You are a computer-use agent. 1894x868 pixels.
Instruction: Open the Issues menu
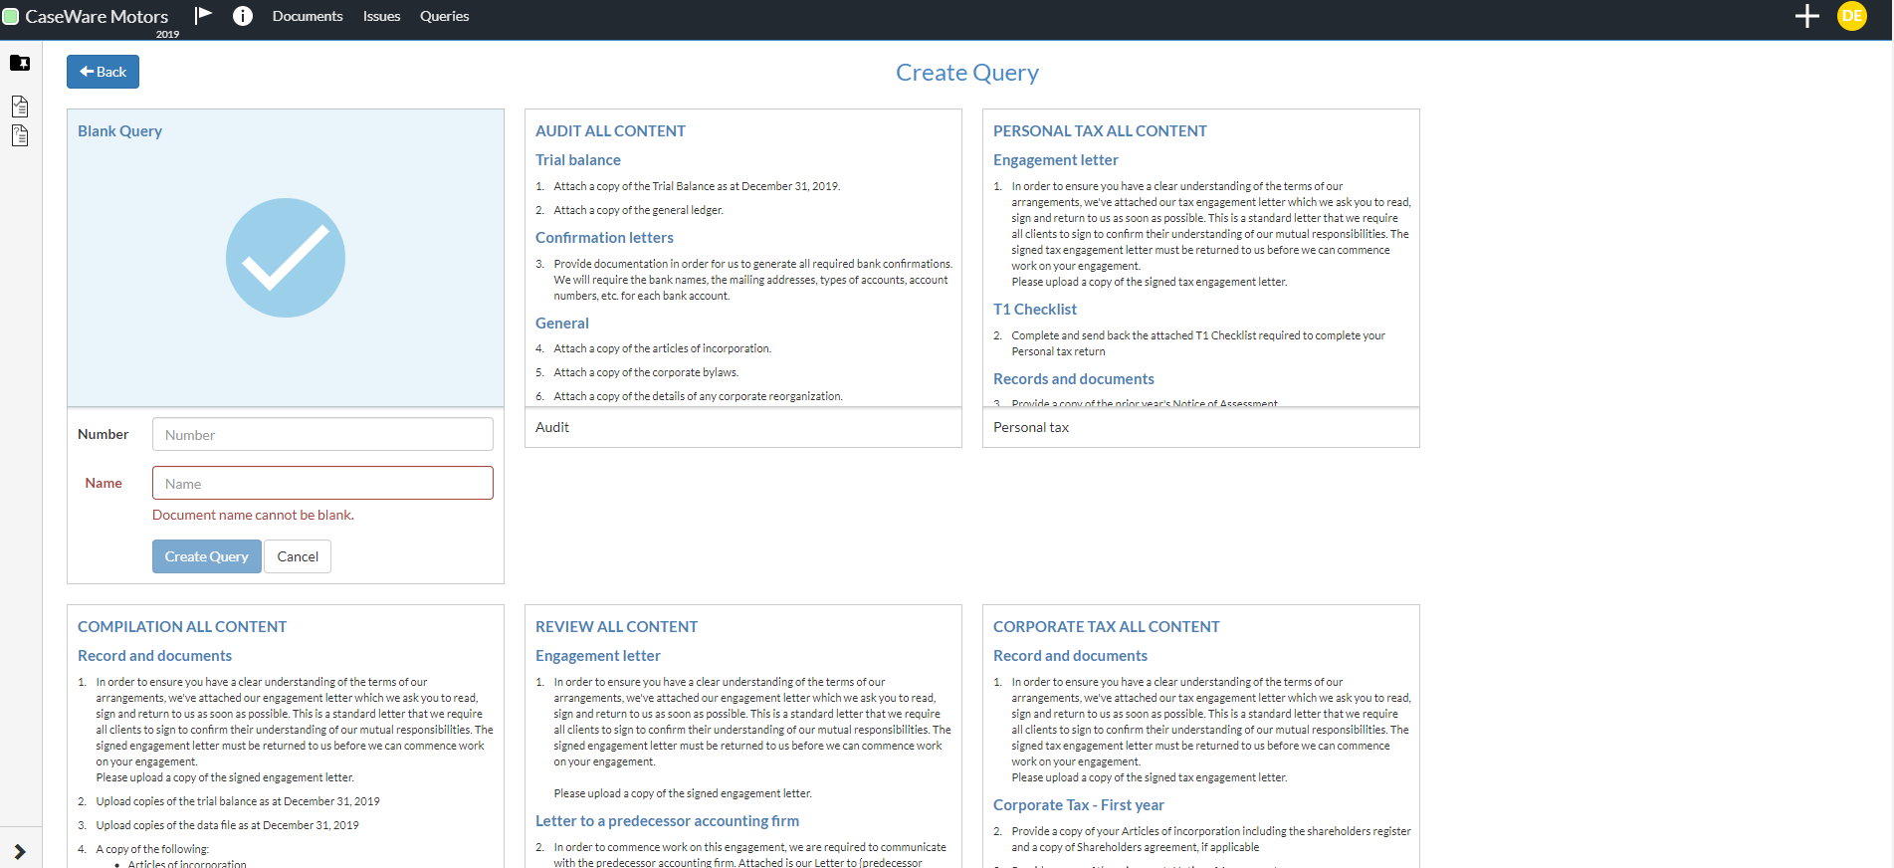click(381, 16)
